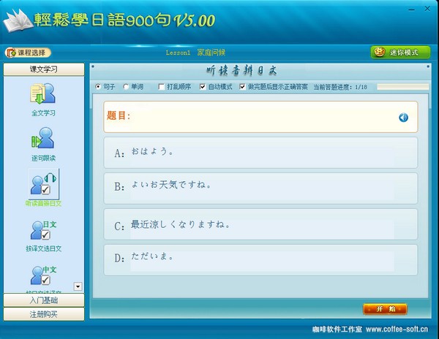Open the www.coffee-soft.cn website link
This screenshot has height=339, width=439.
pyautogui.click(x=397, y=330)
